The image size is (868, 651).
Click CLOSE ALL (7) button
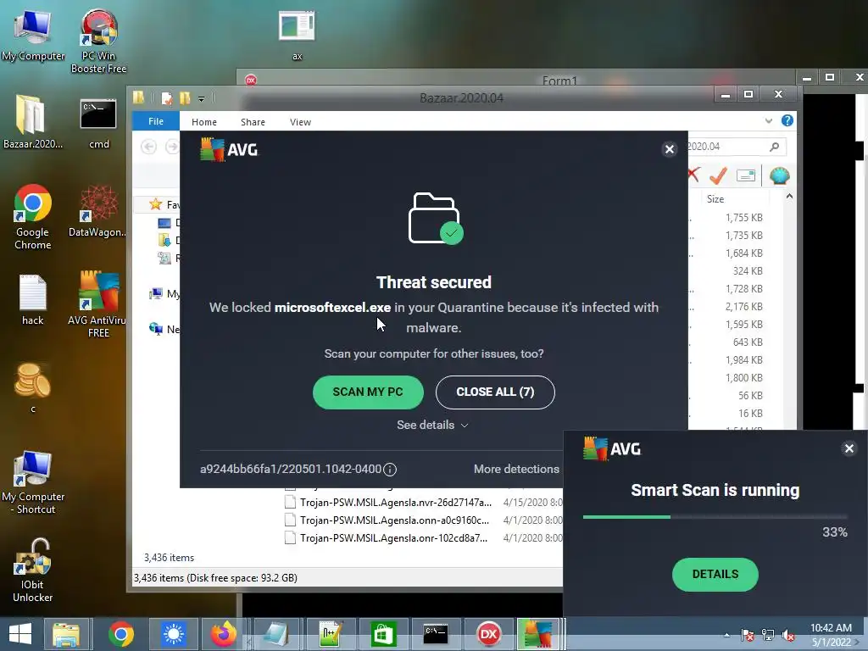pyautogui.click(x=495, y=392)
